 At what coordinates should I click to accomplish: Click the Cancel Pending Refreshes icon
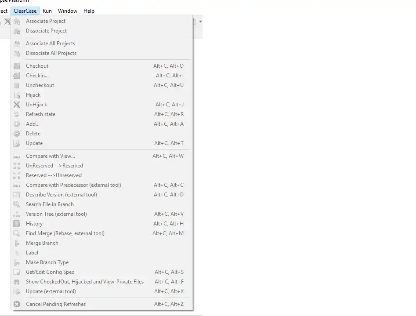pyautogui.click(x=17, y=304)
